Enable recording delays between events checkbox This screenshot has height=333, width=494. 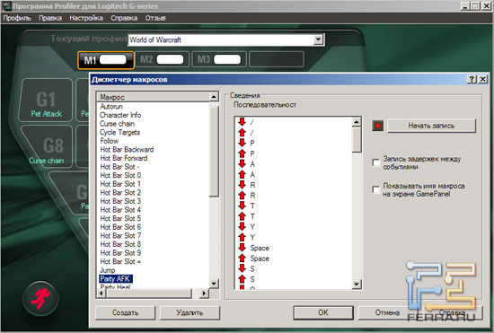click(375, 162)
